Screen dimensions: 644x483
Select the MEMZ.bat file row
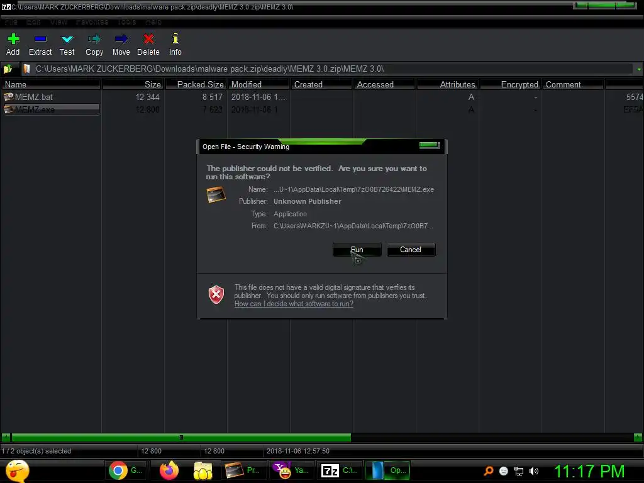point(322,97)
